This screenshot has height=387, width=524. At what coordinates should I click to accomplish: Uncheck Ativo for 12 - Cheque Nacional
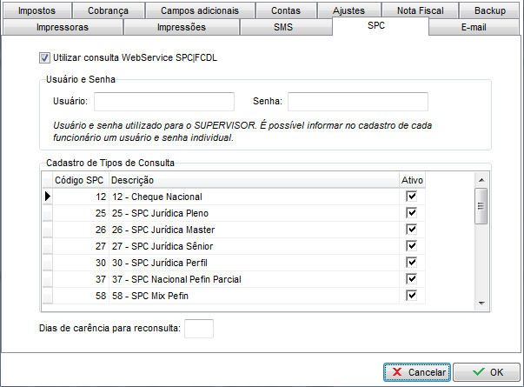[412, 197]
